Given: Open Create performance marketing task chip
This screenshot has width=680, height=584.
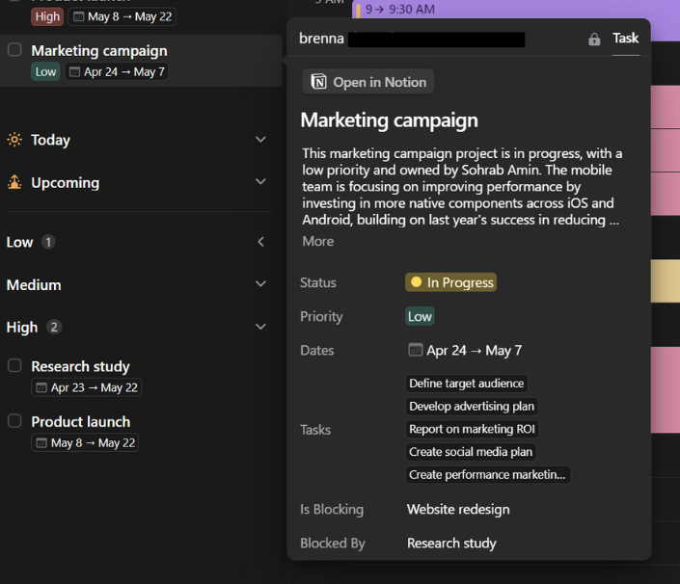Looking at the screenshot, I should (x=488, y=475).
